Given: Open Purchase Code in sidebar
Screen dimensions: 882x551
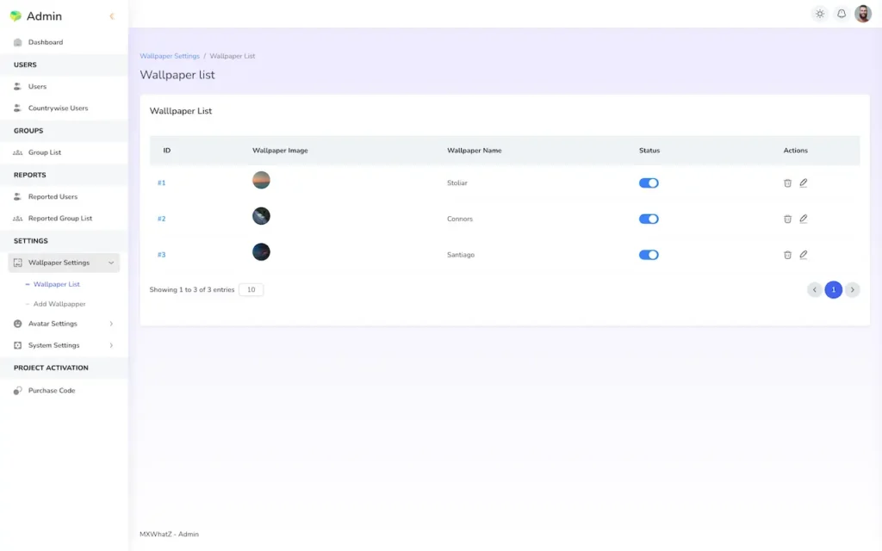Looking at the screenshot, I should 52,390.
